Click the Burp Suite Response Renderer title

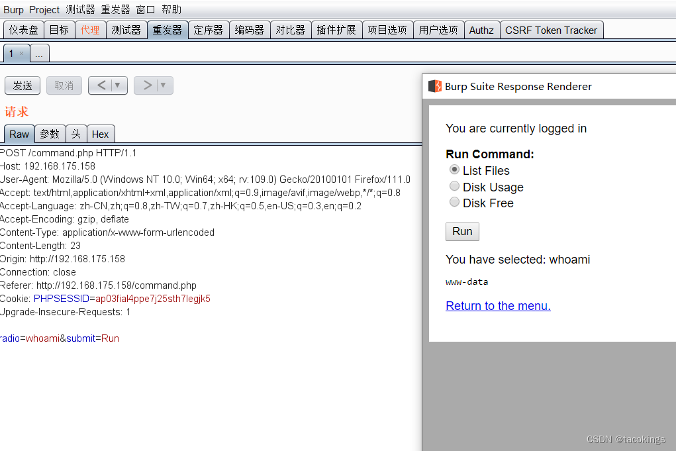518,86
